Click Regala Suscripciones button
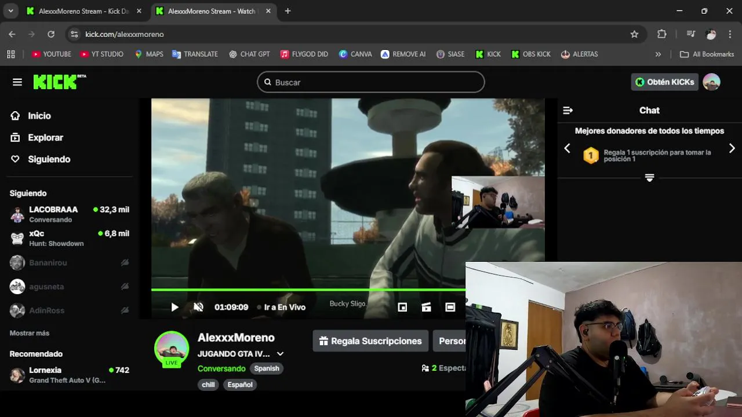742x417 pixels. tap(370, 341)
